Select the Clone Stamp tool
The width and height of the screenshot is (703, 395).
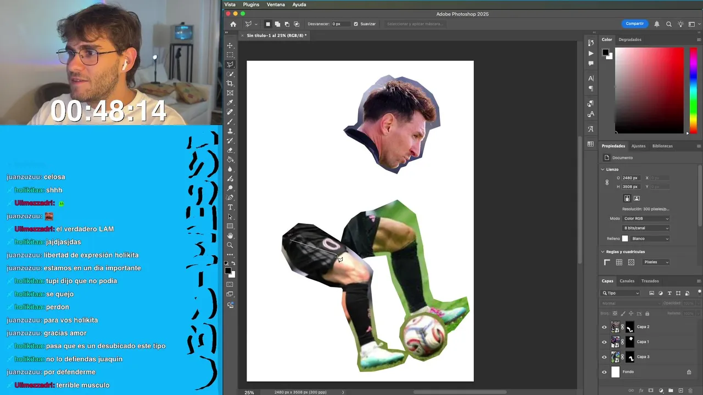tap(230, 131)
